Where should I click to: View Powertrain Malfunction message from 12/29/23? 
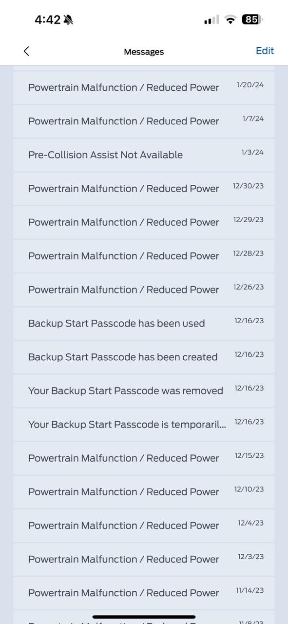click(144, 222)
